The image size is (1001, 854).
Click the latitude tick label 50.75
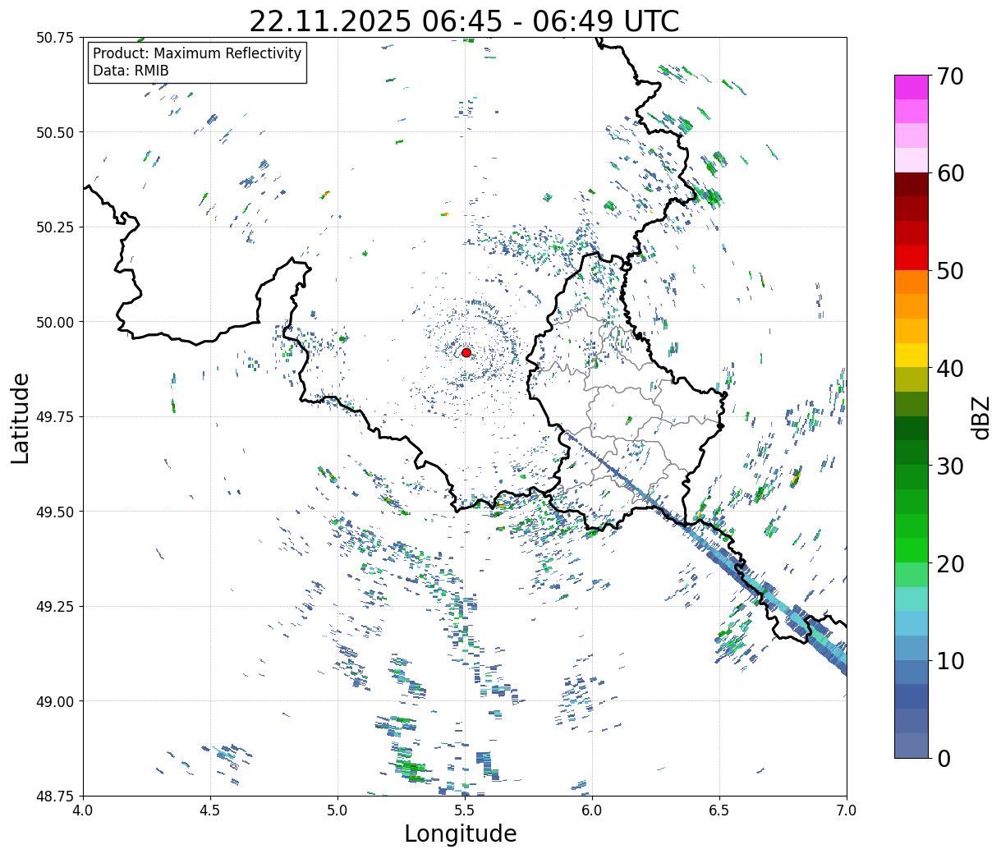tap(55, 38)
